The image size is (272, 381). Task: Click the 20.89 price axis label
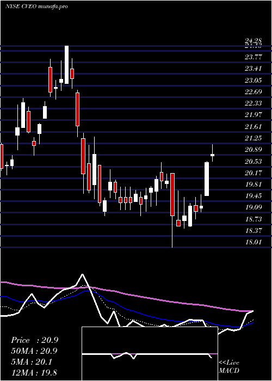click(254, 150)
